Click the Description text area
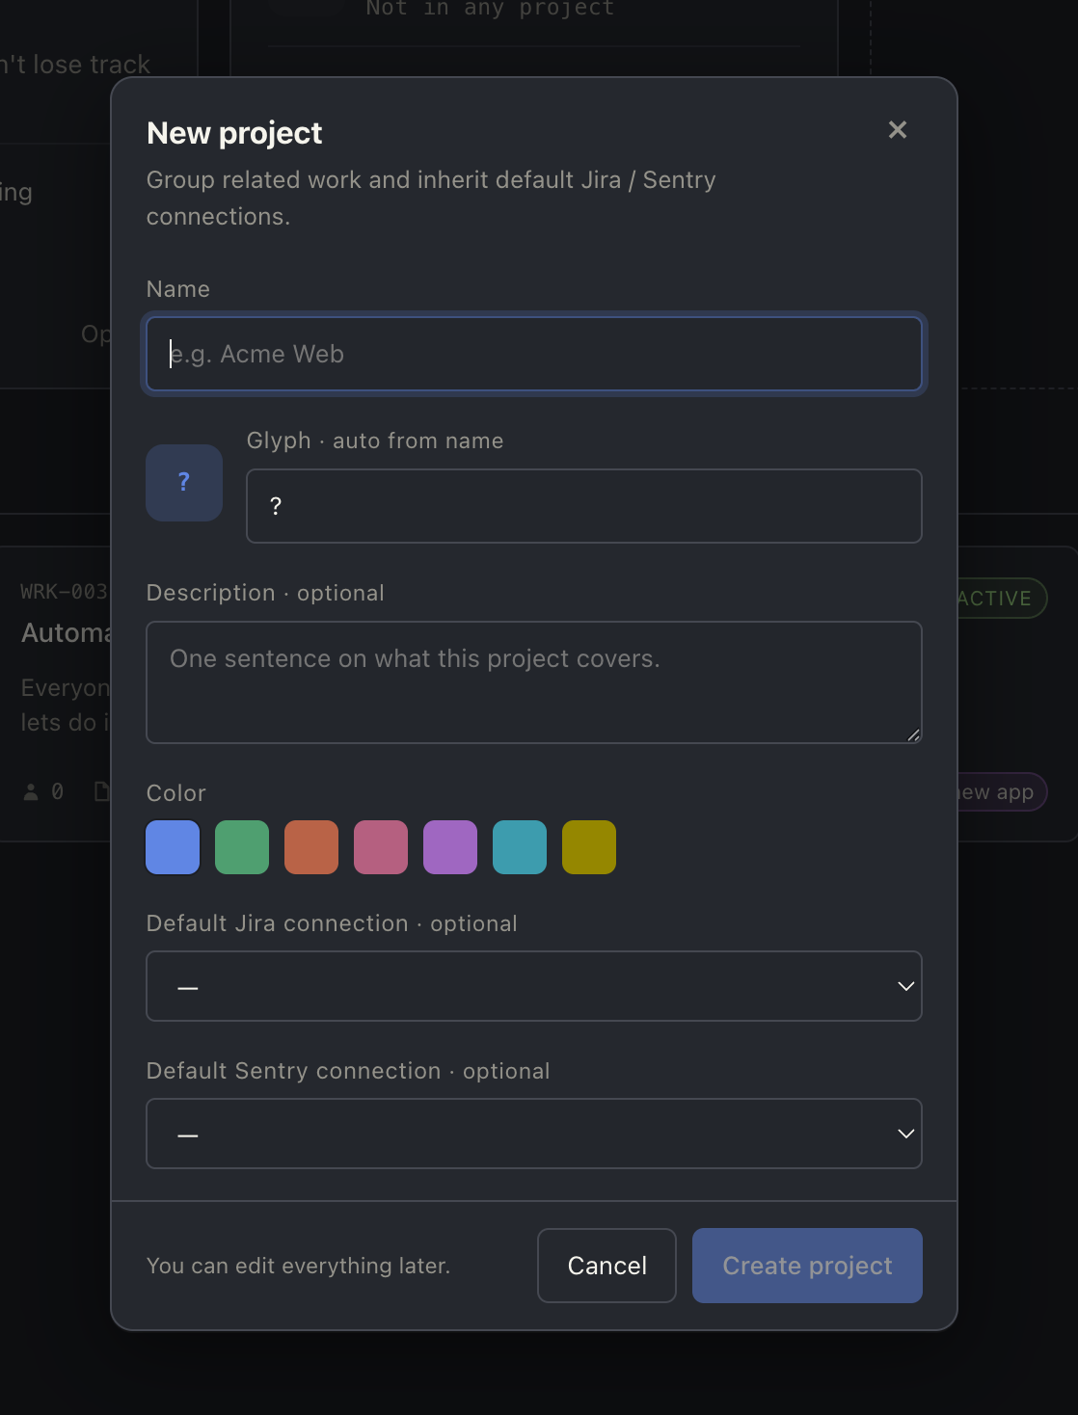This screenshot has height=1415, width=1078. (534, 682)
